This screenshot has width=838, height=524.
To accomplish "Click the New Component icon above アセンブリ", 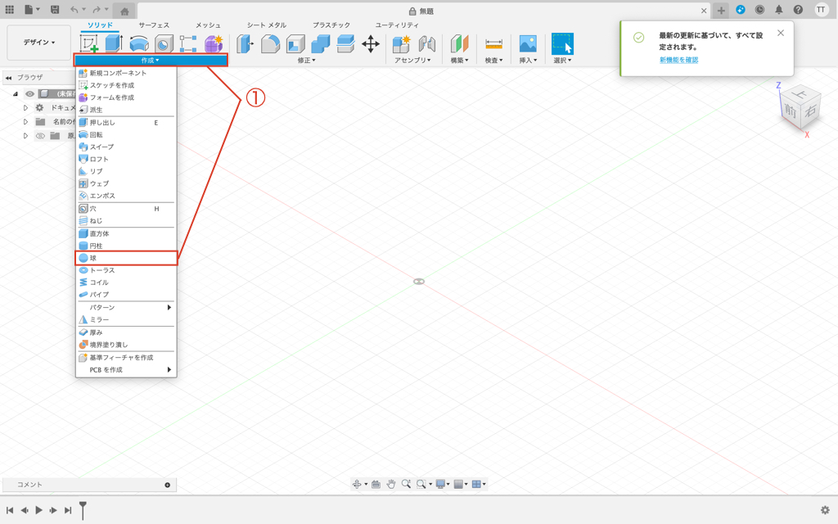I will tap(401, 44).
